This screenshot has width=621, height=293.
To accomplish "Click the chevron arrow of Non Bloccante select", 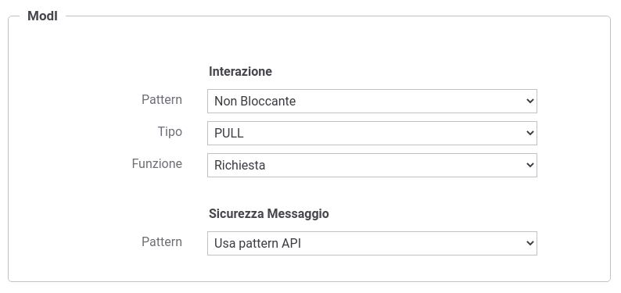I will (x=530, y=102).
